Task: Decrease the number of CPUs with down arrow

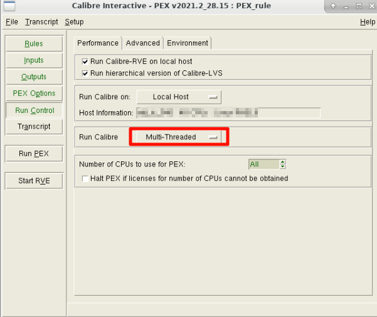Action: click(283, 167)
